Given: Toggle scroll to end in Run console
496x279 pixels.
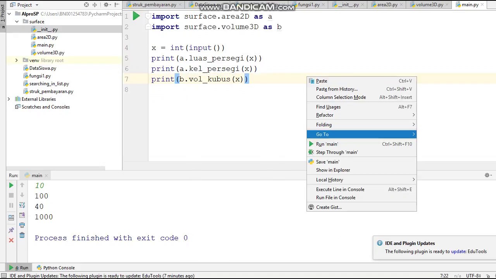Looking at the screenshot, I should [x=22, y=215].
